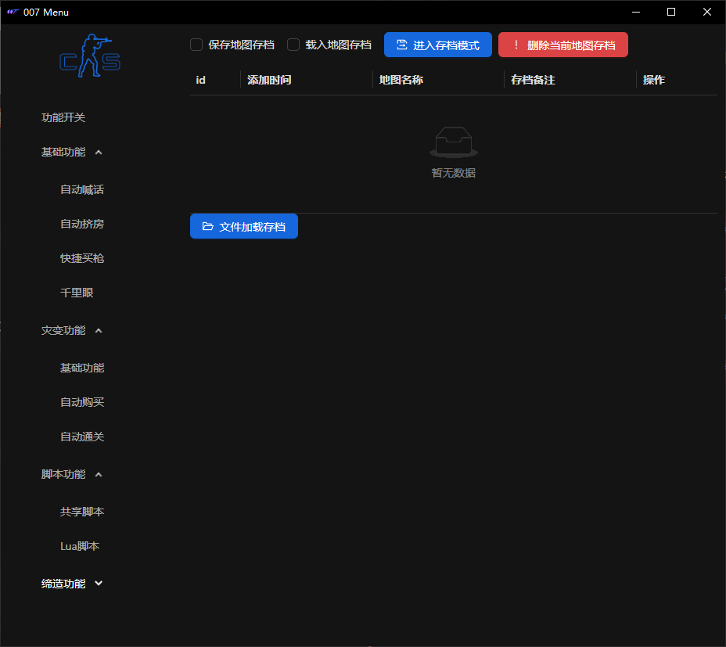Select Lua脚本 menu item
Screen dimensions: 726x647
[80, 547]
